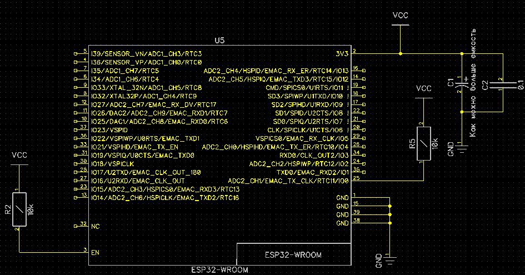Select pin 'I39/SENSOR_VN/ADC1_CH3/RTC3'

[146, 53]
